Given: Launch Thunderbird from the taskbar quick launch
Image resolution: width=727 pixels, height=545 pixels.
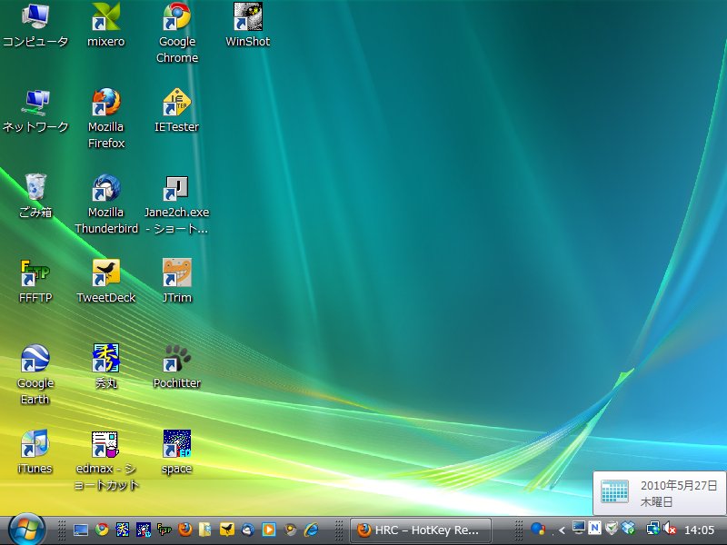Looking at the screenshot, I should point(247,530).
